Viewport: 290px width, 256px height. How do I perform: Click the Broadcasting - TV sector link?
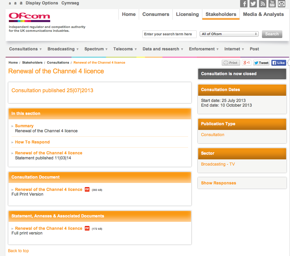point(218,164)
